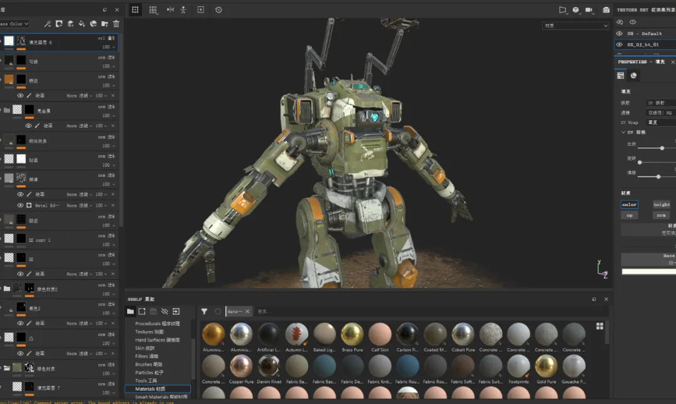Image resolution: width=676 pixels, height=404 pixels.
Task: Click the filter funnel icon in the shelf
Action: [x=204, y=311]
